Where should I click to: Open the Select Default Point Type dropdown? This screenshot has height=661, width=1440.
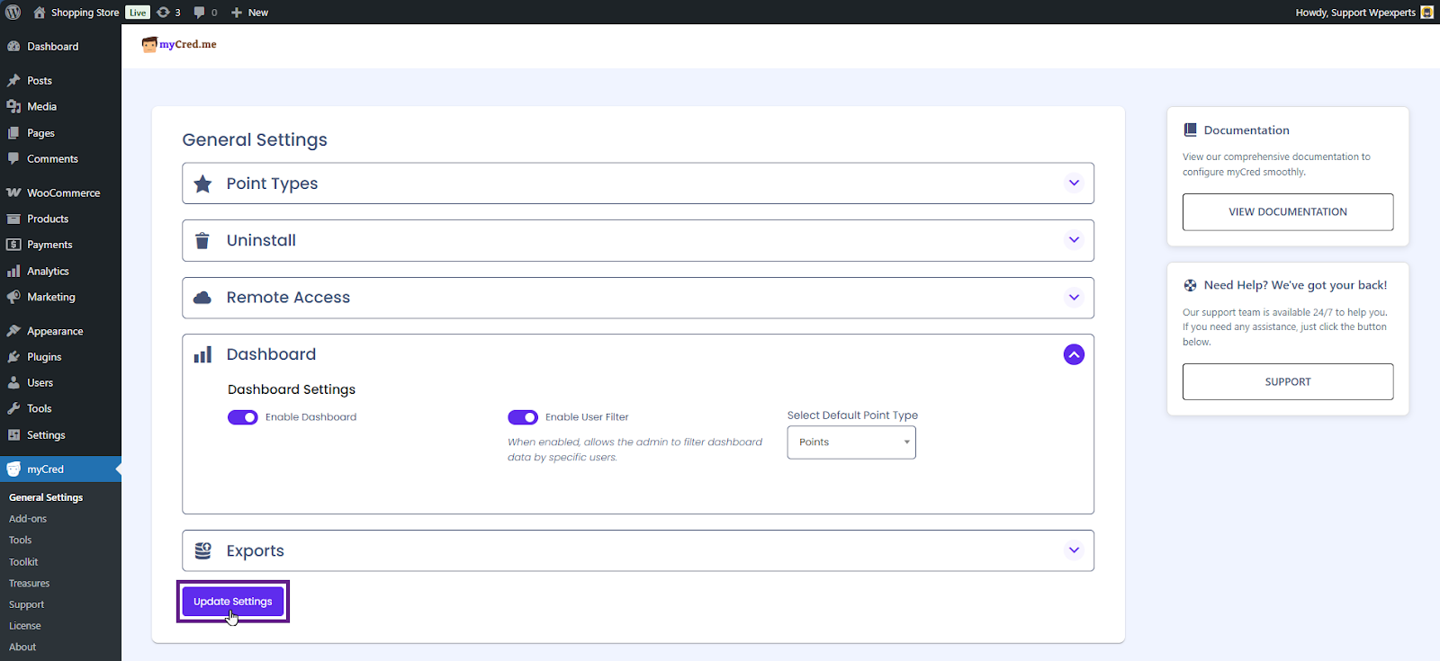click(851, 442)
